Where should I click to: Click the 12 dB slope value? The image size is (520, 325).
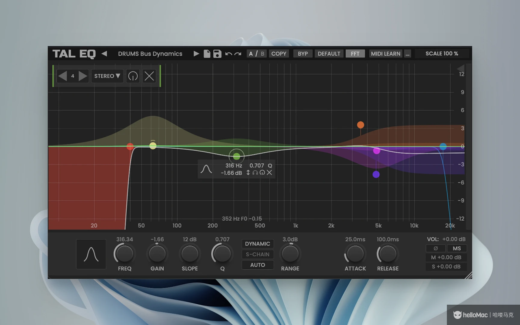pyautogui.click(x=190, y=239)
